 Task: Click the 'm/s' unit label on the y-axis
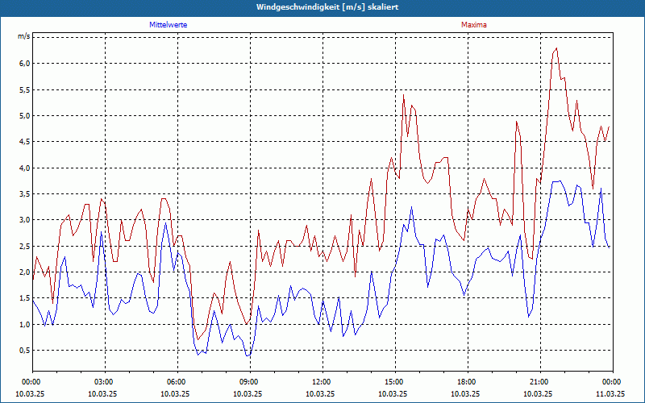coord(23,36)
